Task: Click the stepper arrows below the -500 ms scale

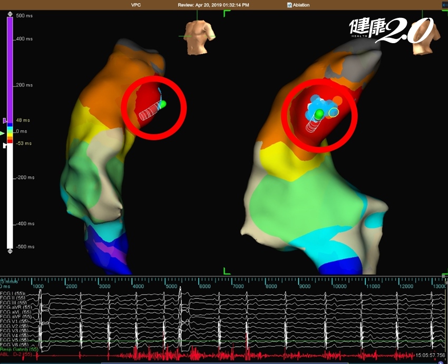Action: click(x=9, y=251)
